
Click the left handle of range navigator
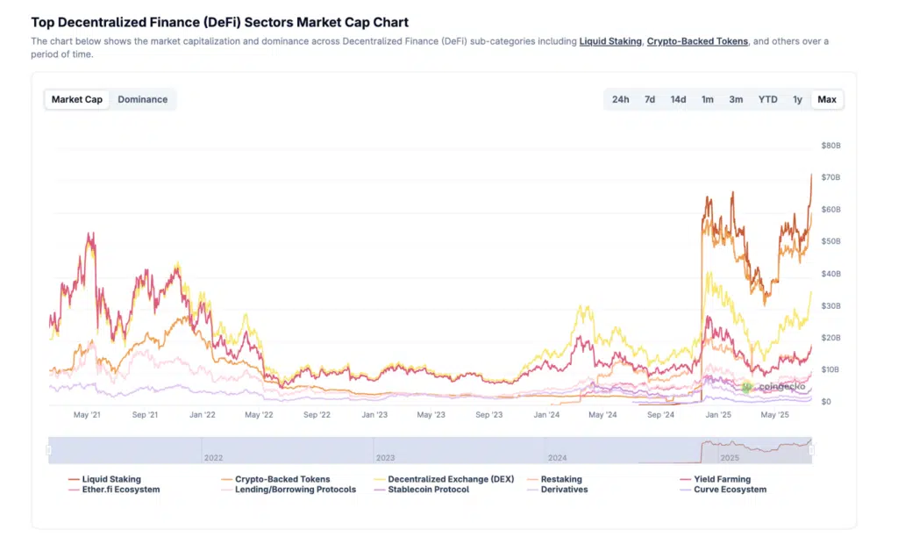(49, 450)
